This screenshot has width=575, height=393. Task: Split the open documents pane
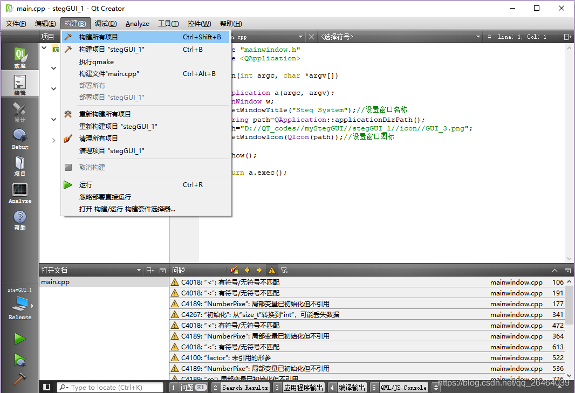(x=150, y=271)
